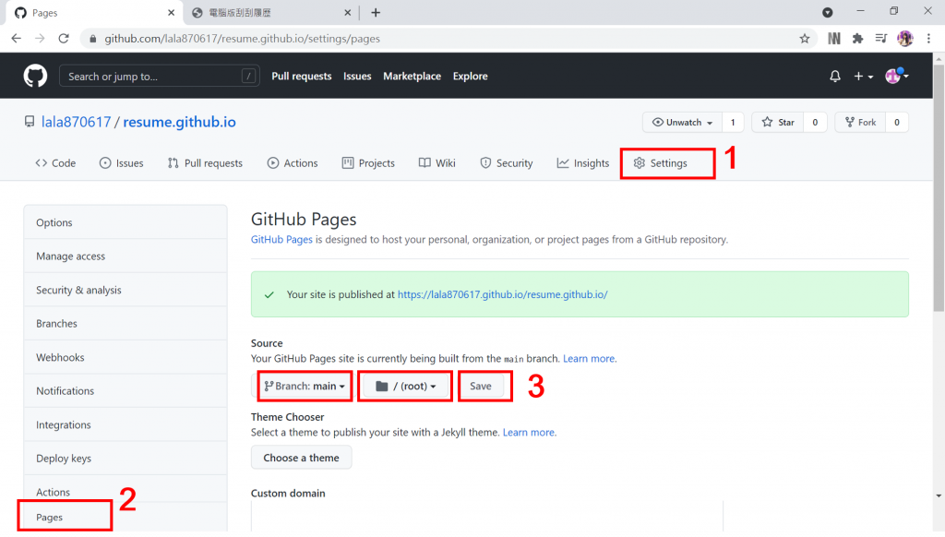This screenshot has height=537, width=945.
Task: Click the NN extension icon
Action: 834,39
